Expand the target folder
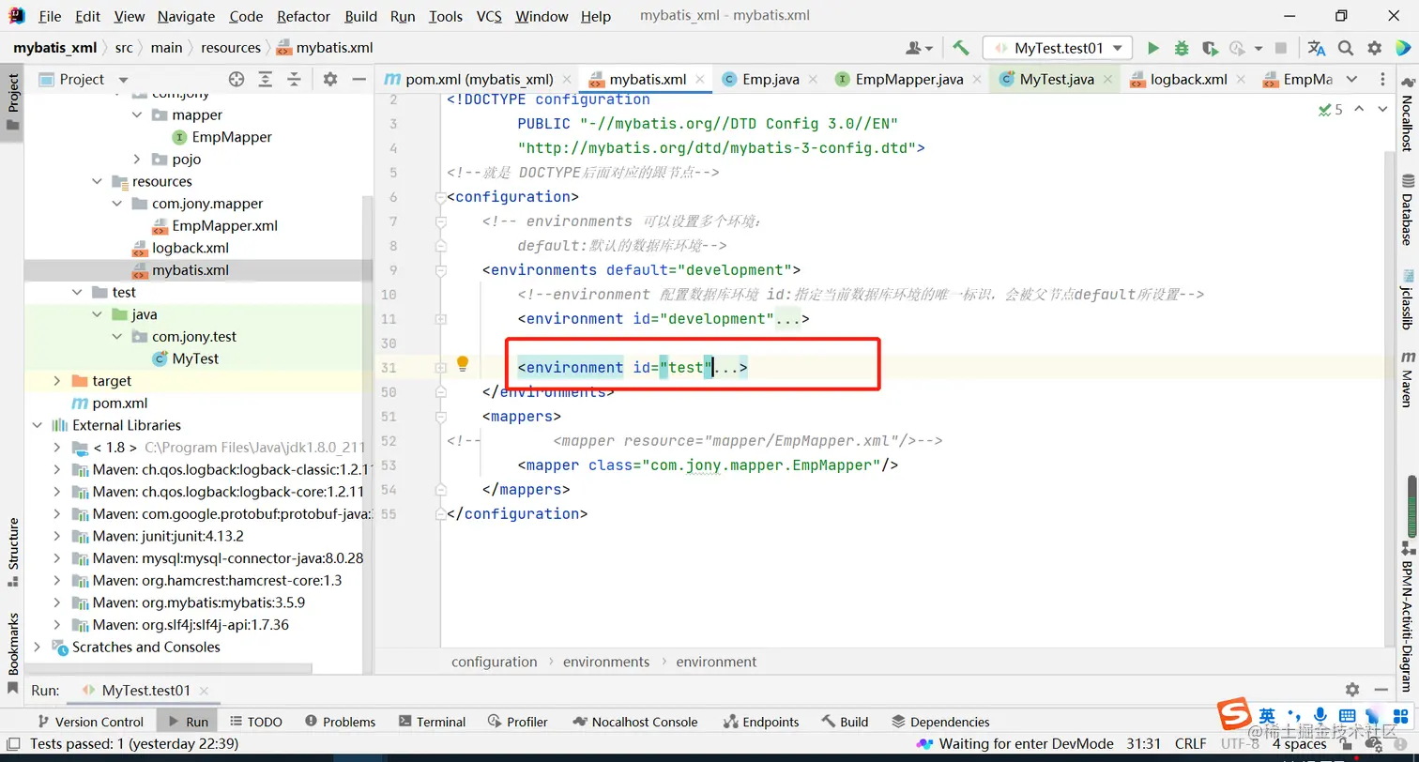The image size is (1419, 762). coord(57,381)
